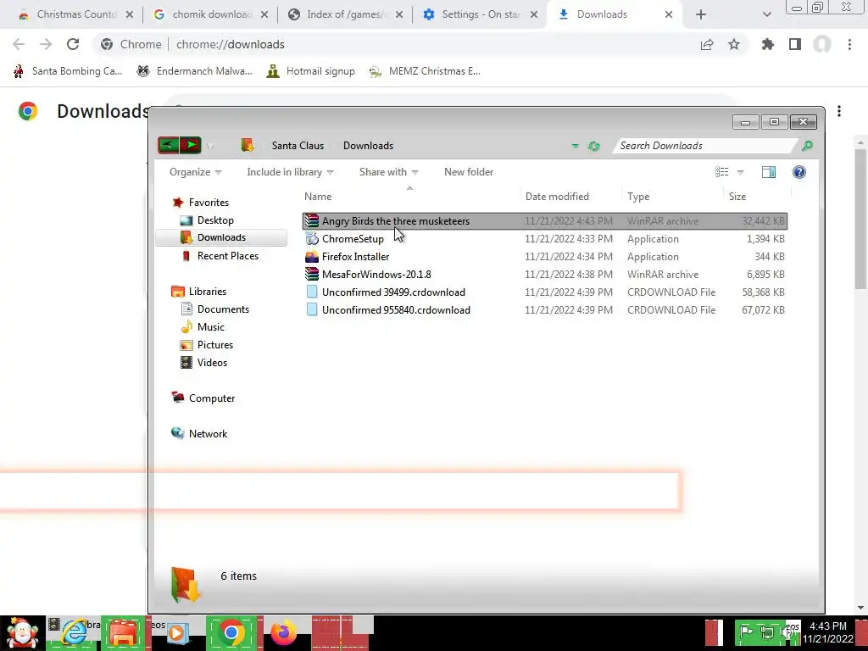The image size is (868, 651).
Task: Open recent locations dropdown beside nav arrows
Action: 210,146
